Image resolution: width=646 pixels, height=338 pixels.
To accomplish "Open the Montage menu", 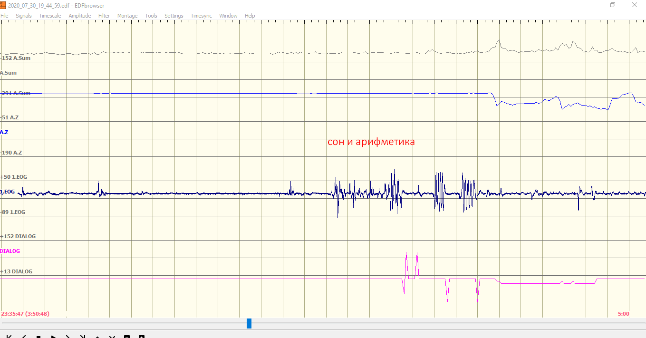I will click(127, 16).
